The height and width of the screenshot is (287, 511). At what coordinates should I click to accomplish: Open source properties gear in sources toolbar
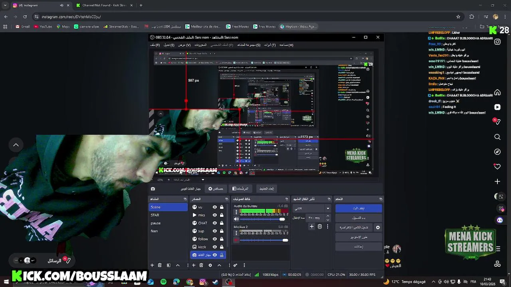click(210, 265)
